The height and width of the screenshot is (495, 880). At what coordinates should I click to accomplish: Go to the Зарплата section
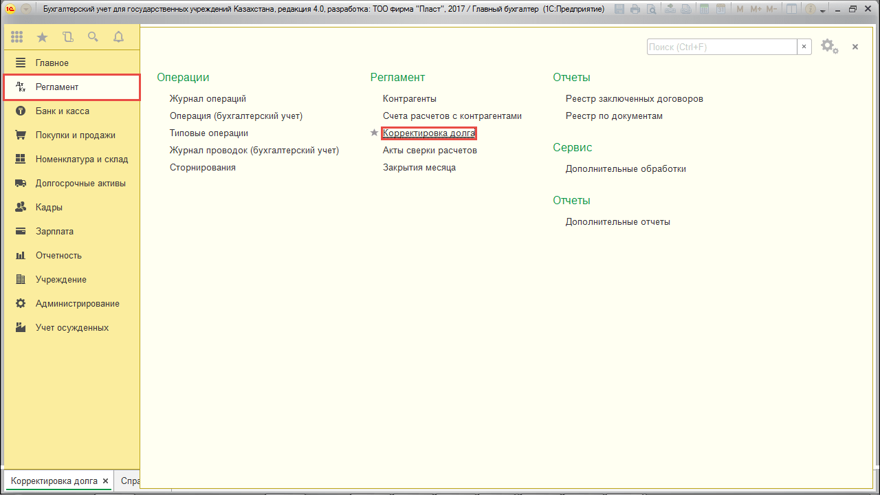click(54, 231)
